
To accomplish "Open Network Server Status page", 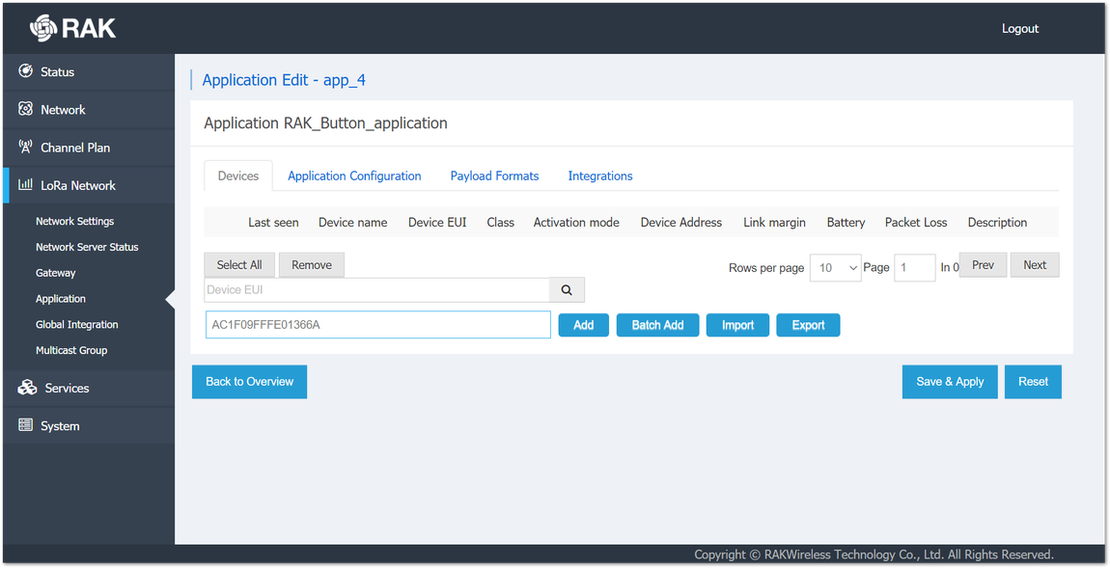I will (x=86, y=247).
